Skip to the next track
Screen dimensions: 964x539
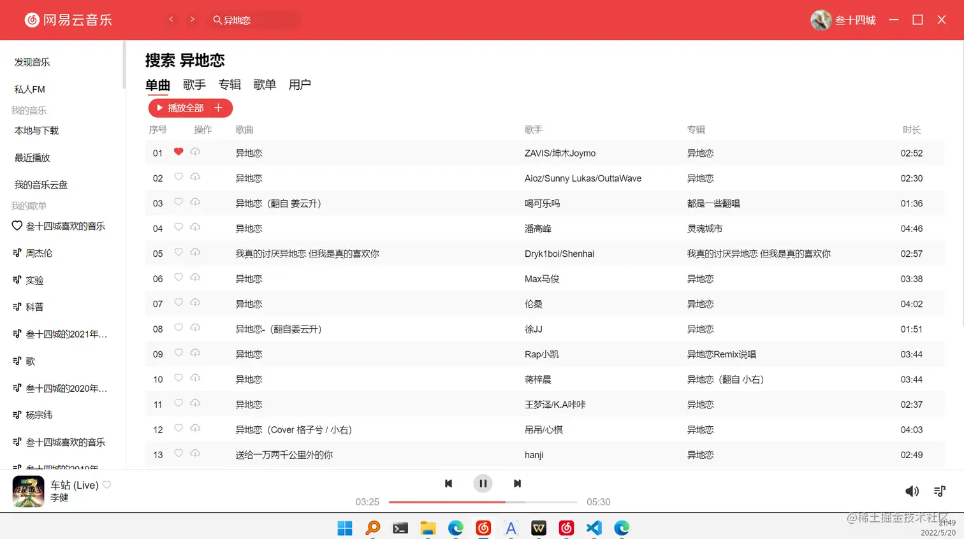(x=517, y=484)
